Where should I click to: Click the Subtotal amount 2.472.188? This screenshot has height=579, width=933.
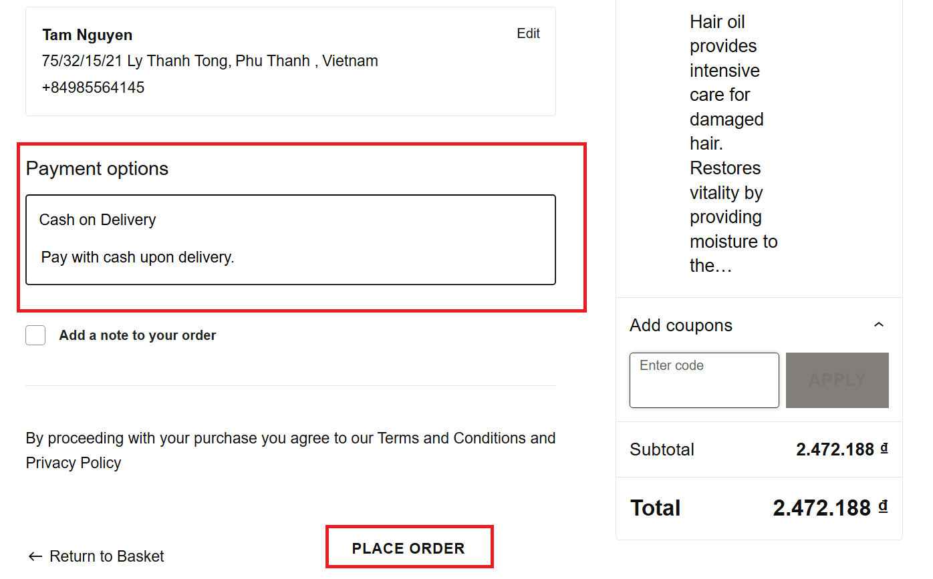tap(835, 449)
